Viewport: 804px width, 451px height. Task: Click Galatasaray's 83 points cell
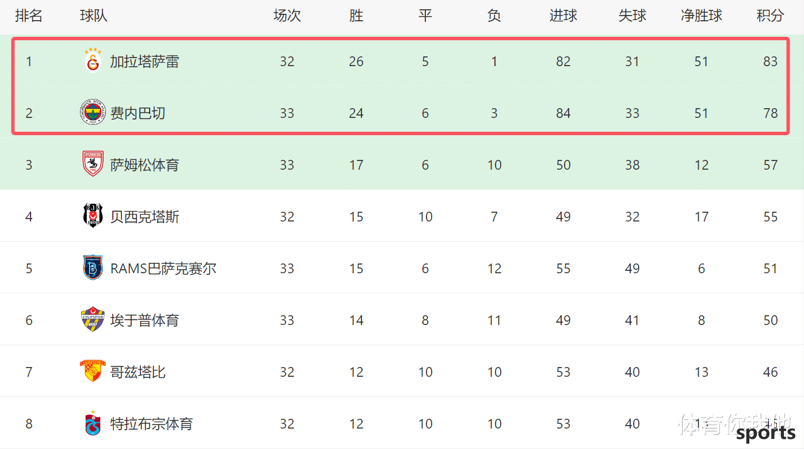pyautogui.click(x=770, y=62)
